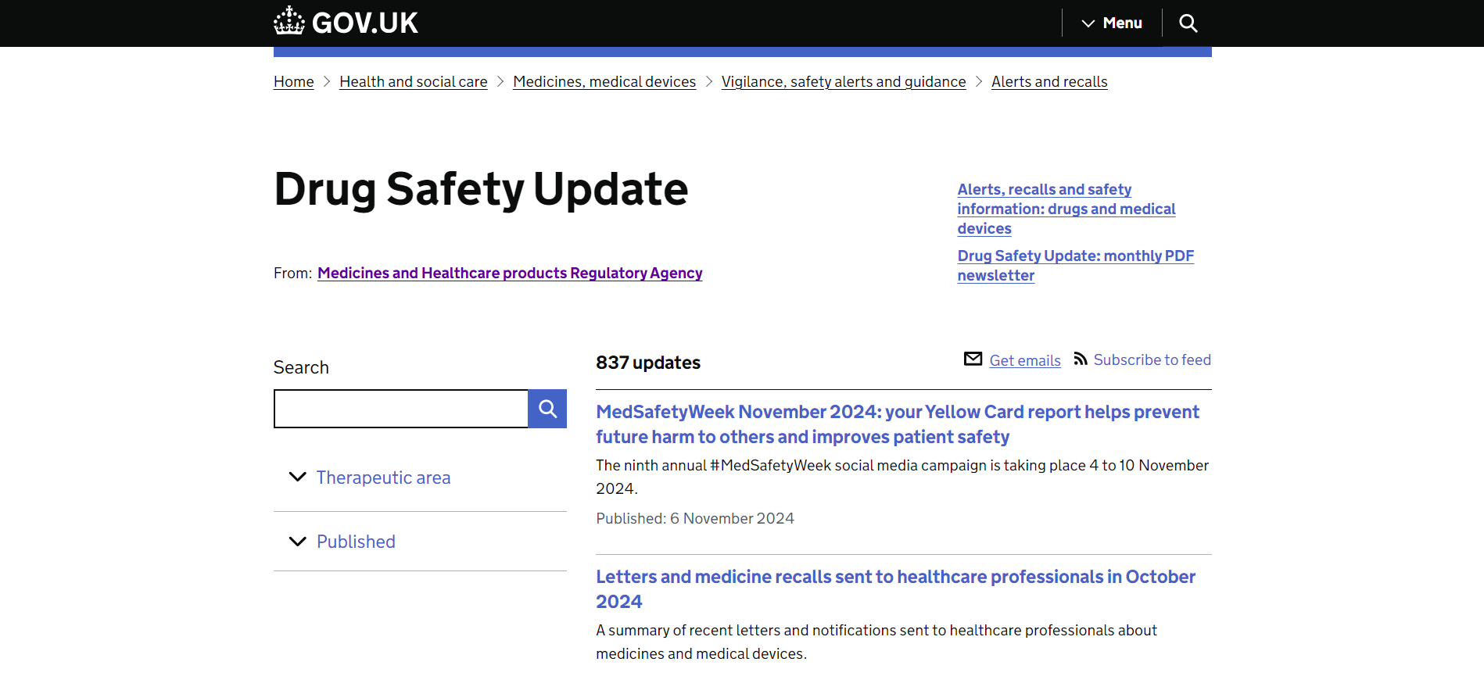Viewport: 1484px width, 676px height.
Task: Expand the Therapeutic area filter
Action: pos(383,477)
